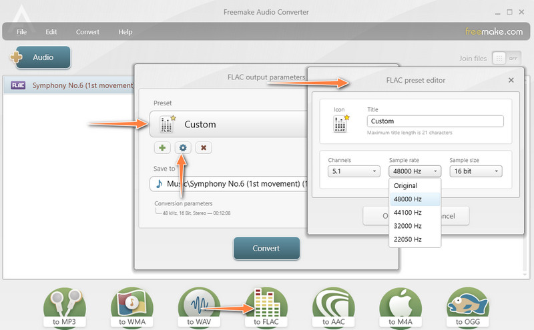The height and width of the screenshot is (330, 534).
Task: Open the Custom preset selector
Action: (x=229, y=124)
